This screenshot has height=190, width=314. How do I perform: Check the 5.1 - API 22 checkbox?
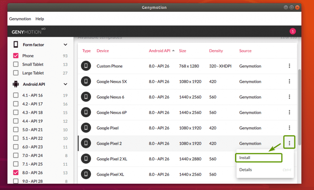[x=16, y=138]
